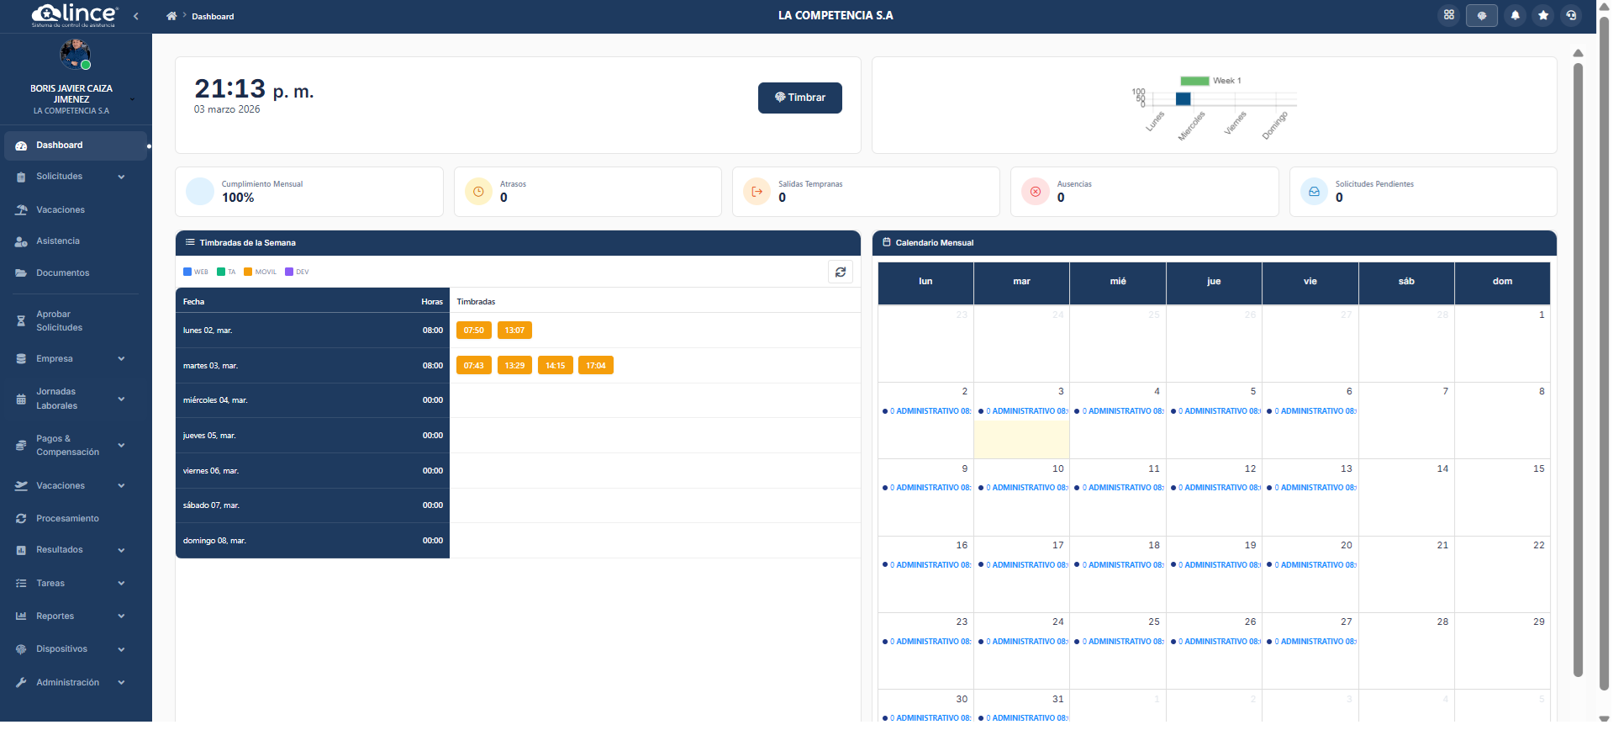Click the Solicitudes Pendientes inbox icon

(x=1314, y=192)
